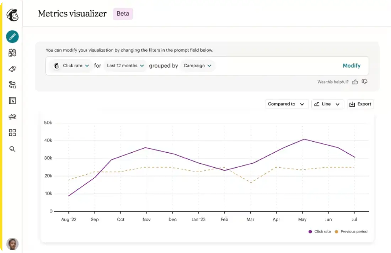Click the Mailchimp Freddie logo

point(12,15)
